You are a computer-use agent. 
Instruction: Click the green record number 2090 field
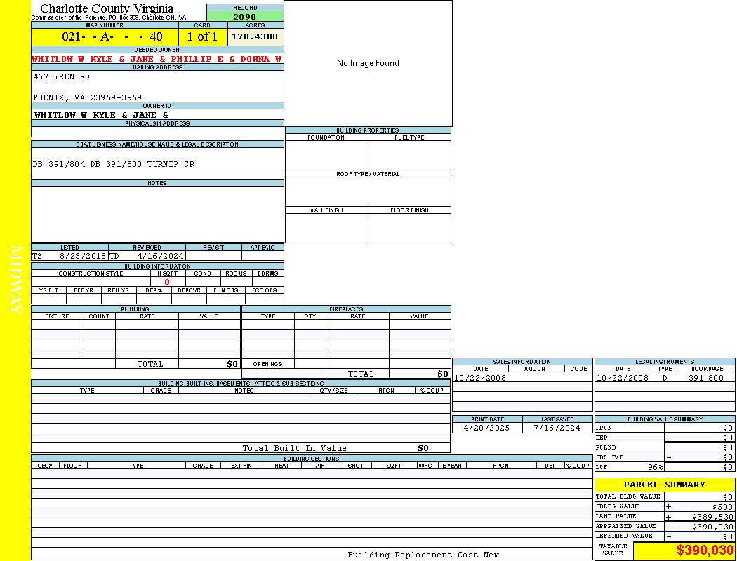pyautogui.click(x=245, y=16)
